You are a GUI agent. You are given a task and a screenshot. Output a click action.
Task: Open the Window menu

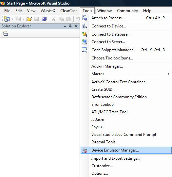click(x=105, y=11)
